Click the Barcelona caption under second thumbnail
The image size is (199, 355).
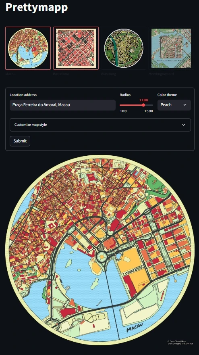click(61, 74)
